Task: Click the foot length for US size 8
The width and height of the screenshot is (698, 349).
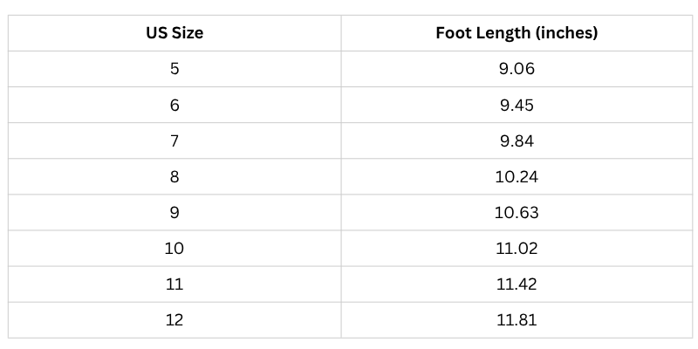Action: tap(517, 176)
